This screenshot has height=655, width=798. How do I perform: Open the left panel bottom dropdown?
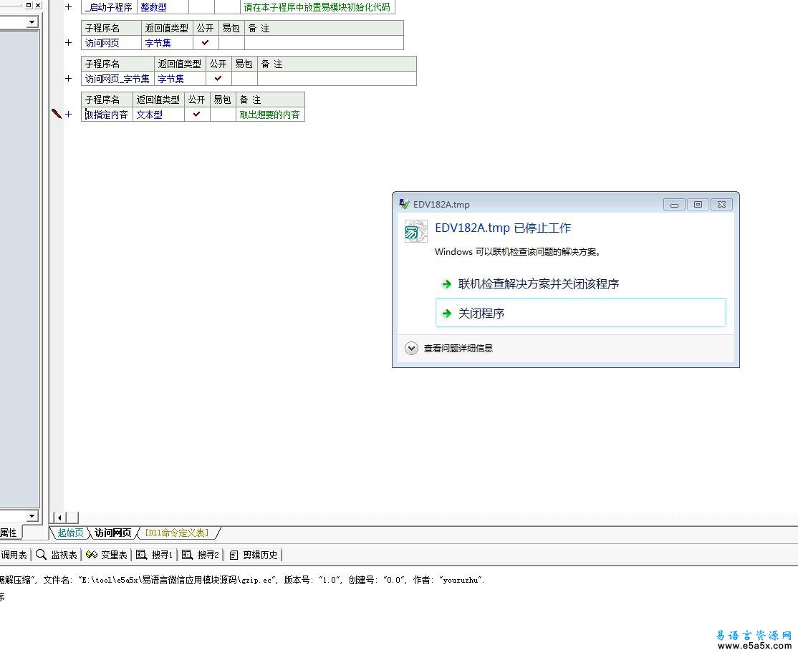32,515
